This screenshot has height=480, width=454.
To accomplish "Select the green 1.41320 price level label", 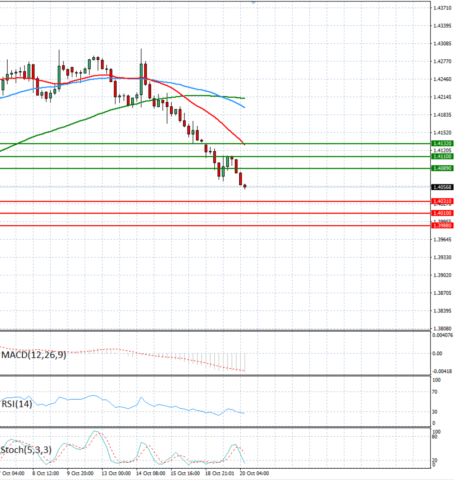I will pyautogui.click(x=442, y=143).
